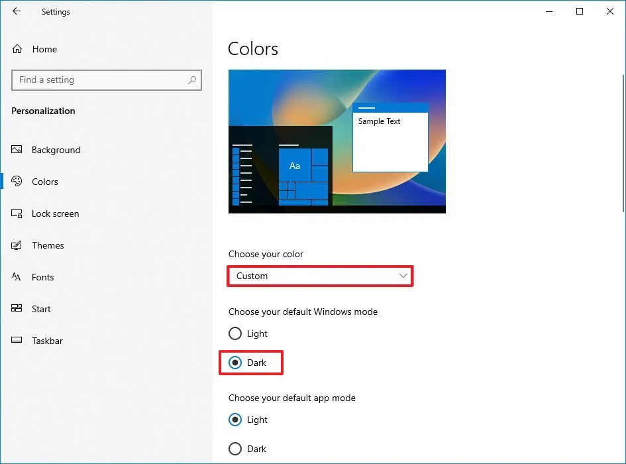
Task: Click the Home navigation link
Action: point(44,49)
